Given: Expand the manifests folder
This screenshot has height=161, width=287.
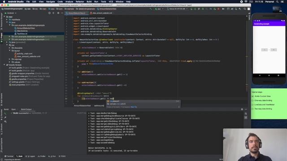Looking at the screenshot, I should 7,20.
